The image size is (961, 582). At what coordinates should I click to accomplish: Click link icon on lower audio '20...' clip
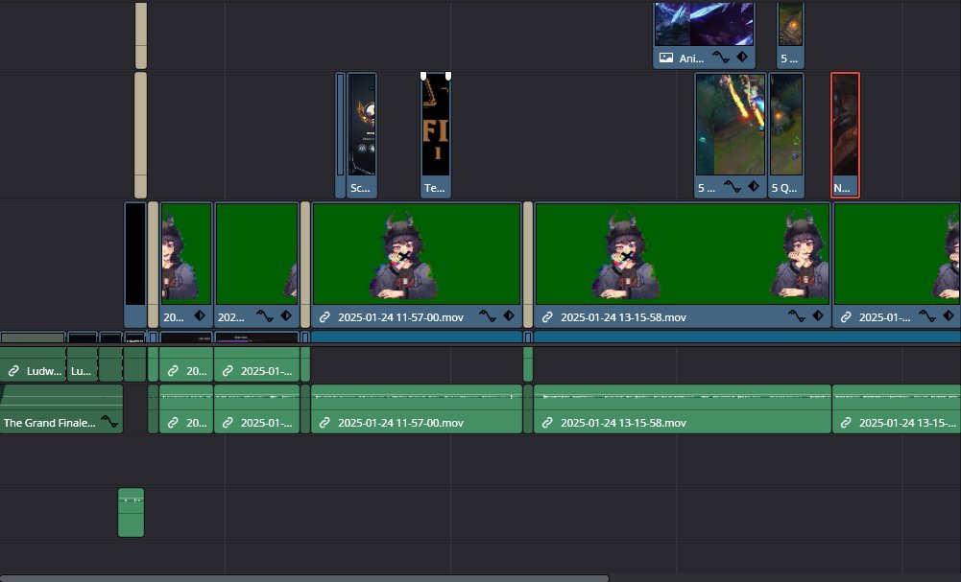(x=173, y=423)
